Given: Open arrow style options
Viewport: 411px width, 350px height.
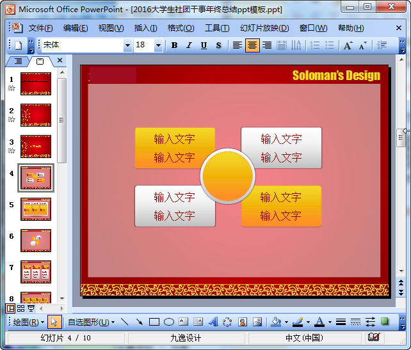Looking at the screenshot, I should (x=370, y=322).
